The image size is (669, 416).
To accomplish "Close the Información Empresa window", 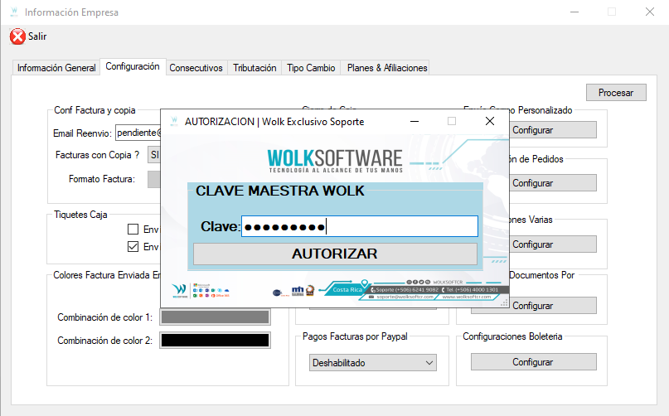I will coord(650,12).
